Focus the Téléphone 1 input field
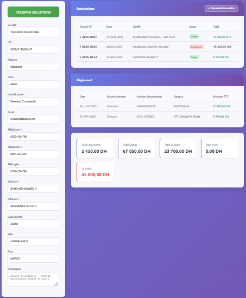 [33, 137]
